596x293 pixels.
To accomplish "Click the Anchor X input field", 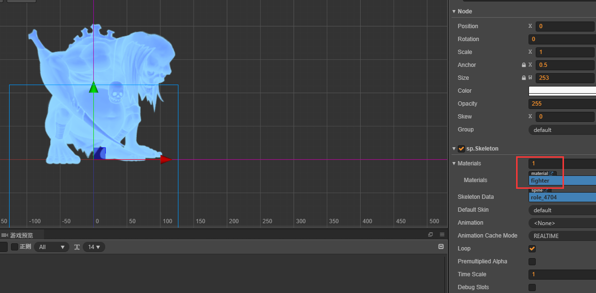I will point(566,65).
